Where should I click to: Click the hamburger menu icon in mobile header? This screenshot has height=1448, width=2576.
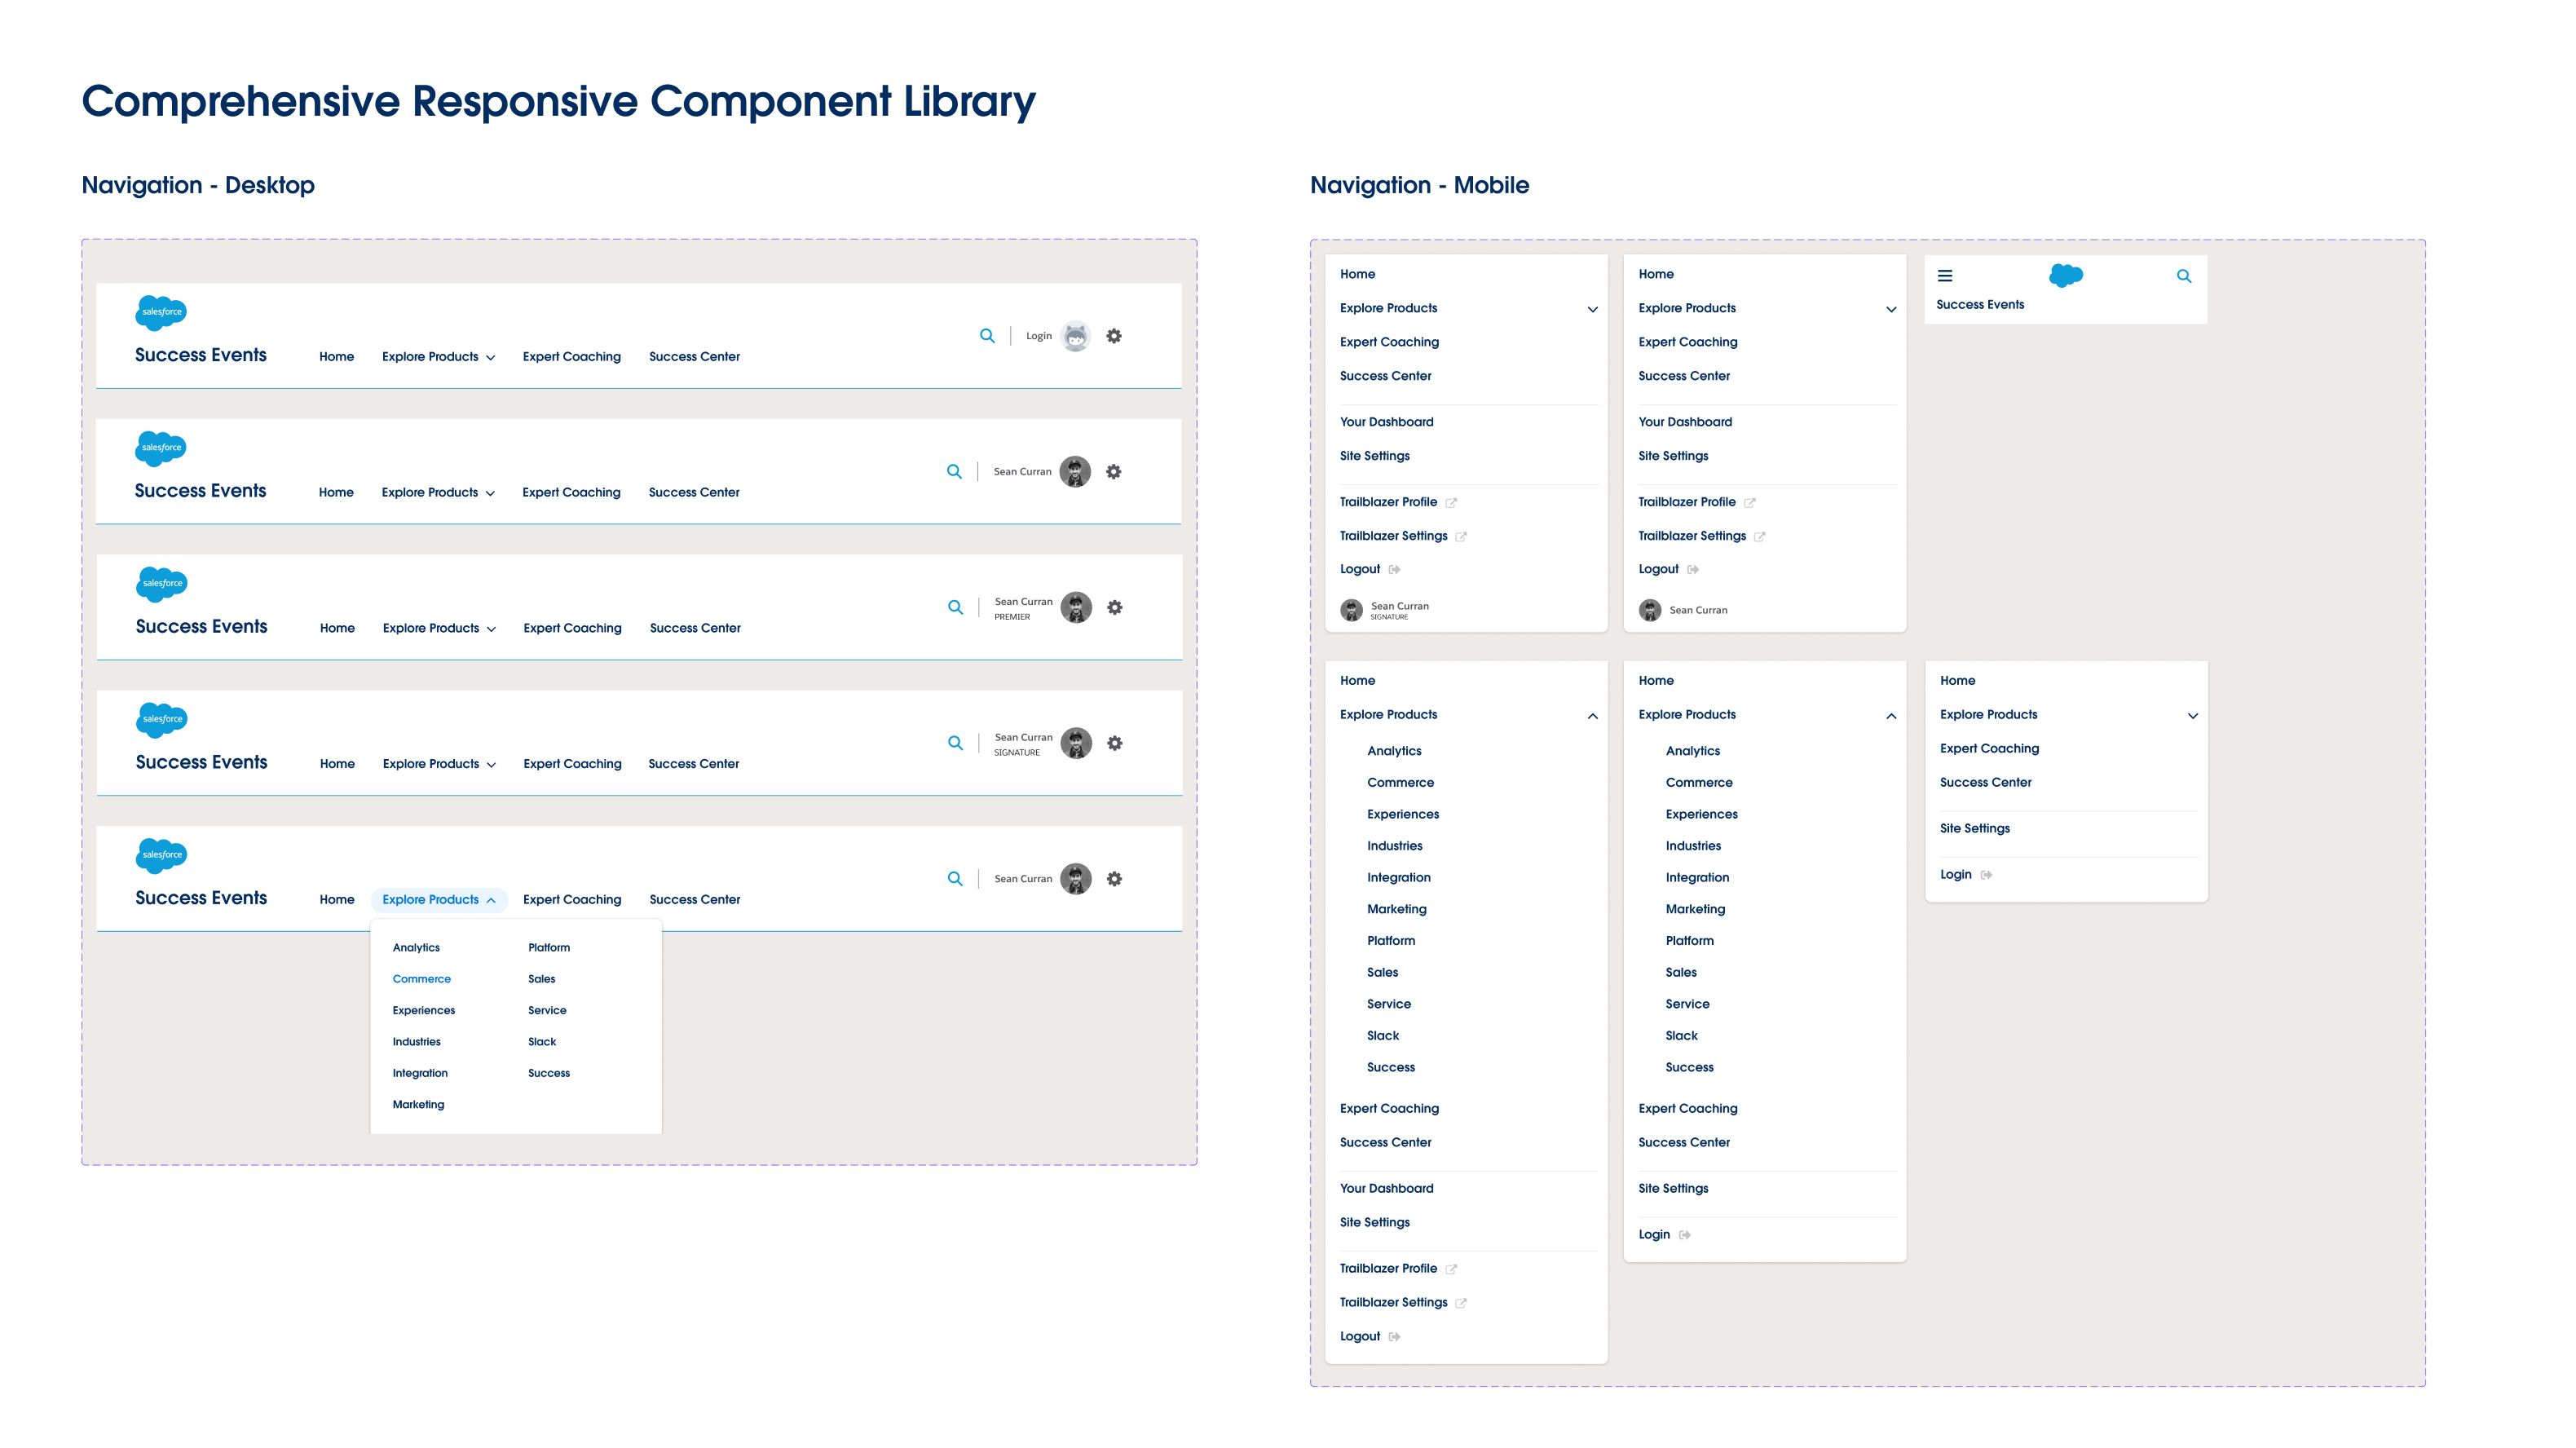[x=1945, y=276]
